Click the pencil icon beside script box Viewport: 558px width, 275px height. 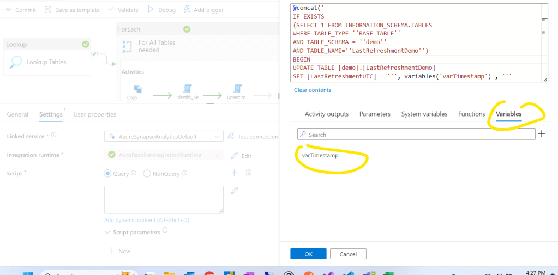pyautogui.click(x=235, y=191)
